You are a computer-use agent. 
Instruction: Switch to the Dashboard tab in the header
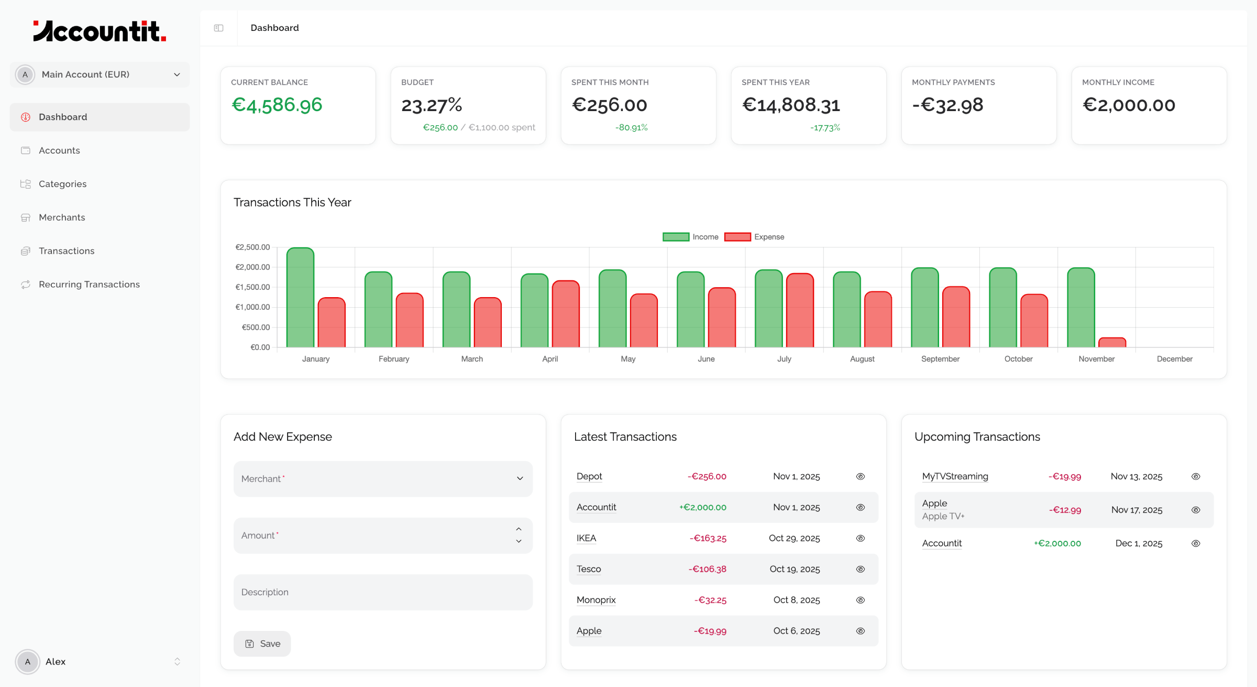tap(274, 28)
